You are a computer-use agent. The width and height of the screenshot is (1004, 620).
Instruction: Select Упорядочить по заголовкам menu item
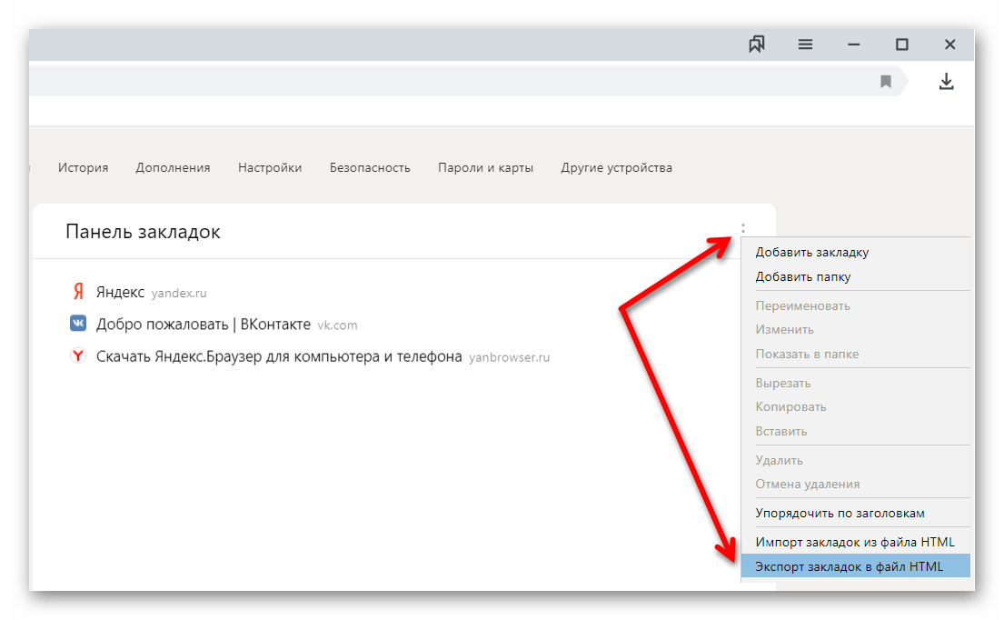(x=840, y=513)
